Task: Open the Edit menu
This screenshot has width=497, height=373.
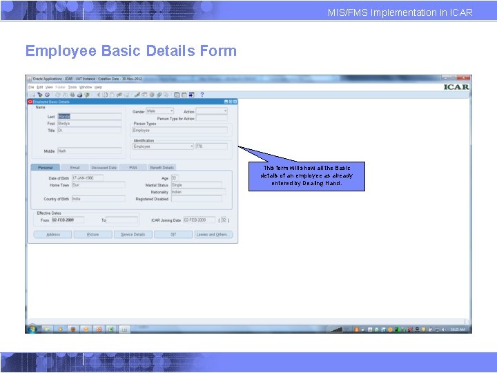Action: pyautogui.click(x=40, y=87)
